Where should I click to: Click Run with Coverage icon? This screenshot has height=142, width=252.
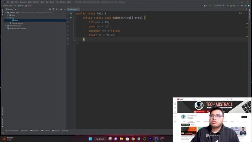234,6
